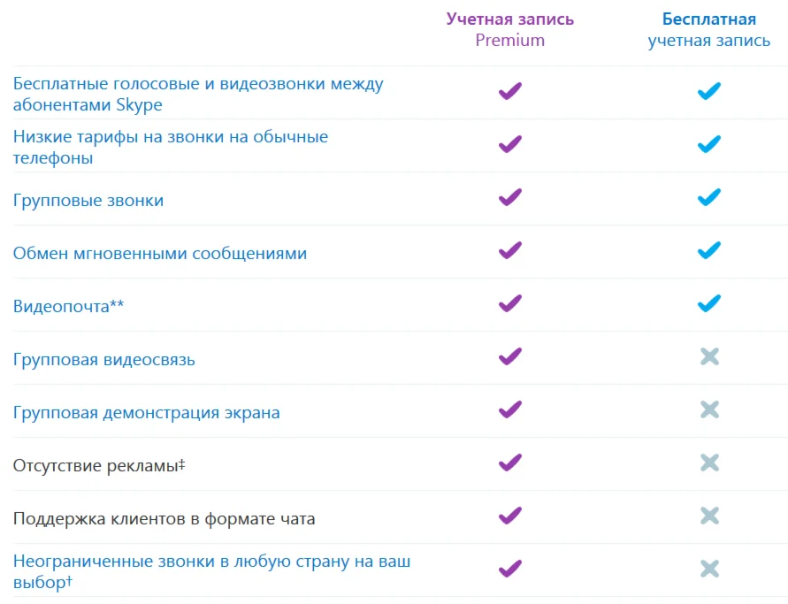Click Premium checkmark for free Skype calls
The width and height of the screenshot is (788, 604).
510,91
